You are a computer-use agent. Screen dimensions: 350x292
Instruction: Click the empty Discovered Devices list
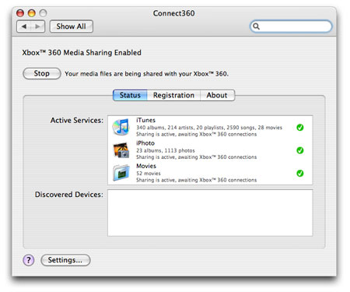click(x=210, y=213)
